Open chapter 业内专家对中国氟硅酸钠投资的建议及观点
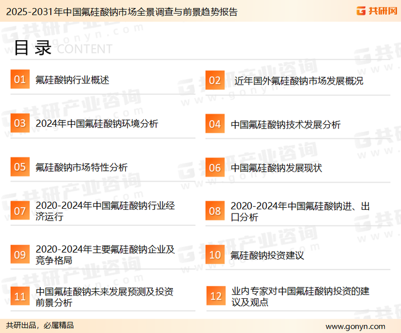 click(x=300, y=297)
